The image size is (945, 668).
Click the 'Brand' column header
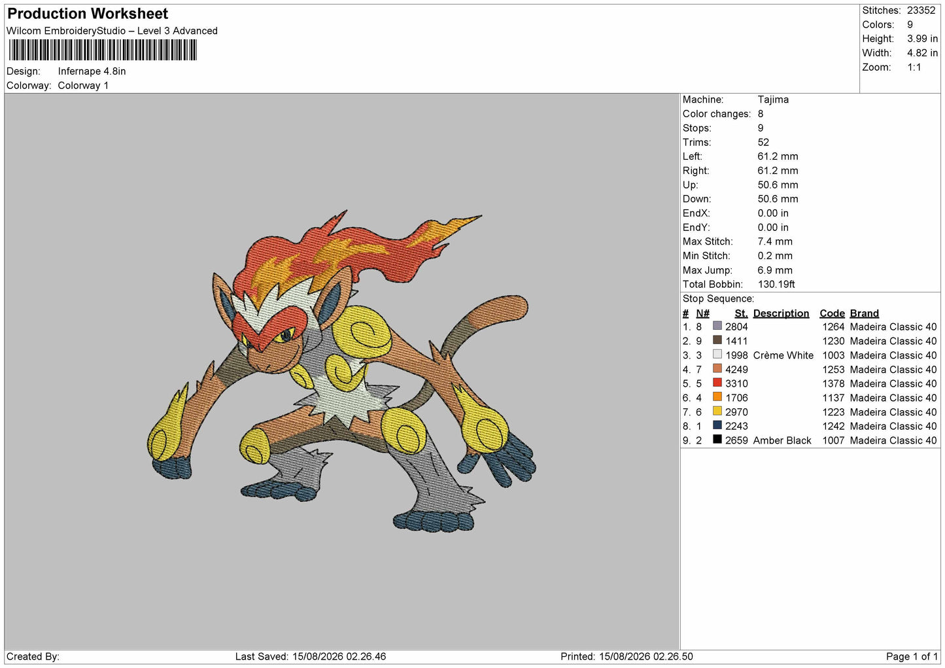click(864, 313)
